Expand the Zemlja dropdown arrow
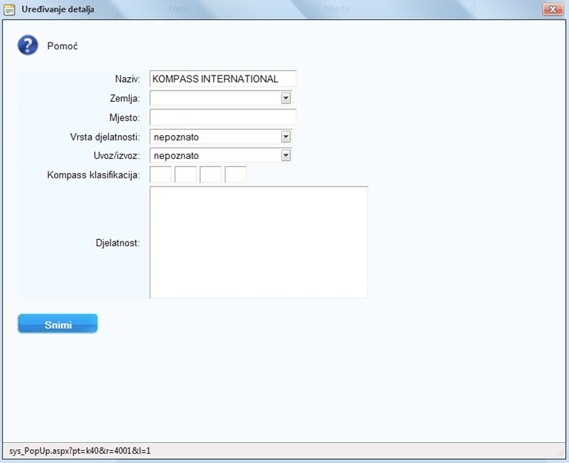The height and width of the screenshot is (463, 569). pyautogui.click(x=286, y=98)
